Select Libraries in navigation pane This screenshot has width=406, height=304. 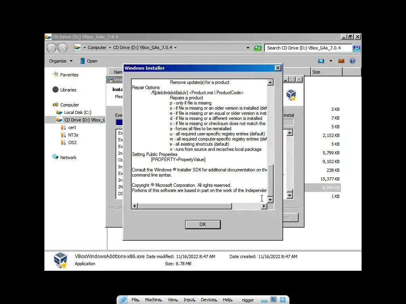pos(68,90)
